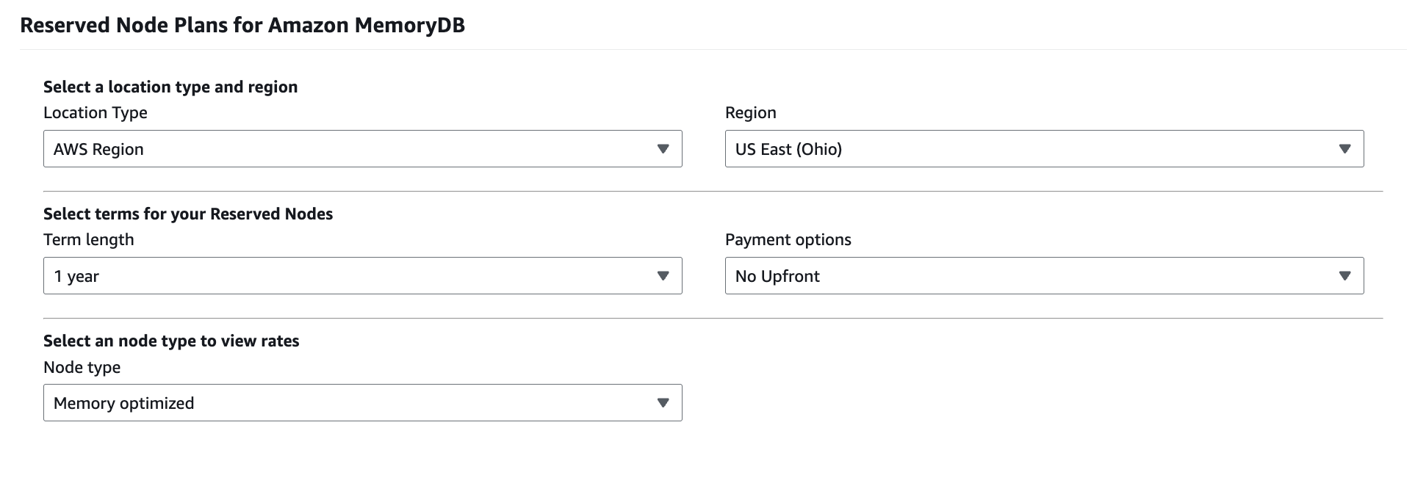Image resolution: width=1415 pixels, height=483 pixels.
Task: Click the 'Payment options' field label
Action: click(788, 240)
